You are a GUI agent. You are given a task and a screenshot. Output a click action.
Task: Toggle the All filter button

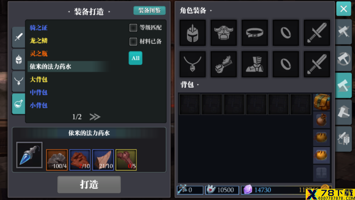click(x=135, y=58)
